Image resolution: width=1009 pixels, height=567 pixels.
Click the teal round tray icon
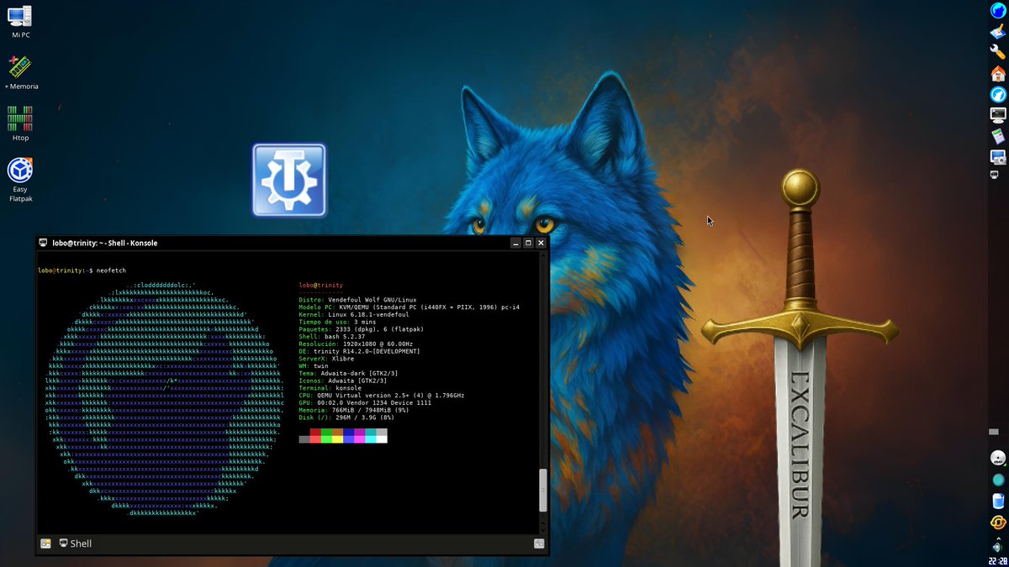click(x=998, y=480)
